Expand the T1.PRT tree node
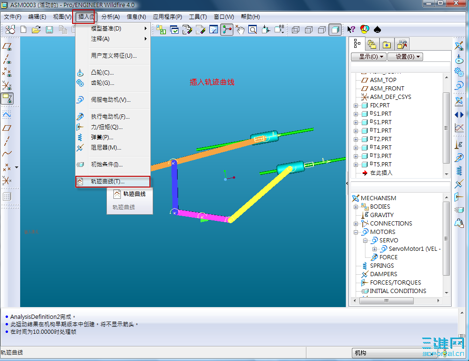469x361 pixels. coord(356,131)
